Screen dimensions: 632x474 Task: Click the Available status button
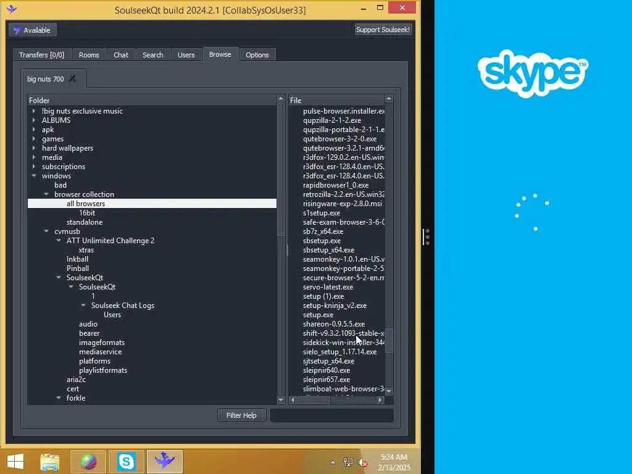[x=33, y=30]
